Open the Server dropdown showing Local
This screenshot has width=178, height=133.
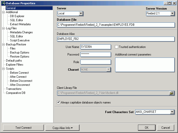click(81, 13)
